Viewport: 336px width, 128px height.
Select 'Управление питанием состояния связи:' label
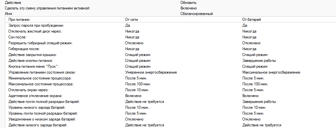(x=42, y=73)
